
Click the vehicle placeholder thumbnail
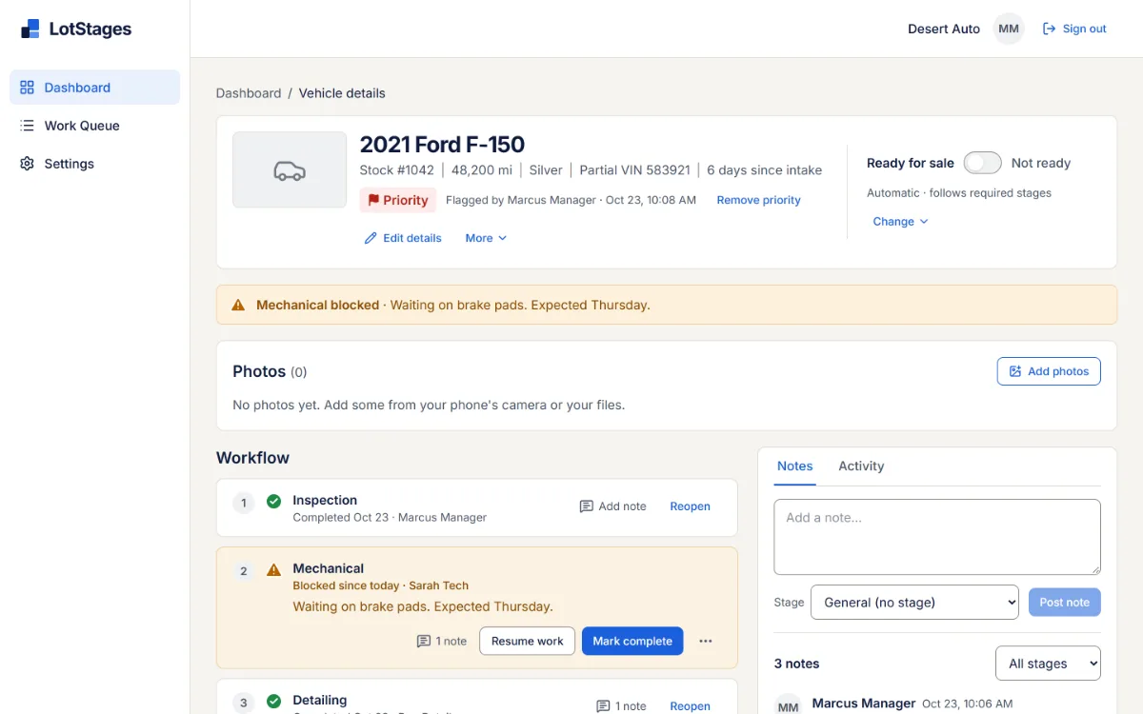(290, 169)
